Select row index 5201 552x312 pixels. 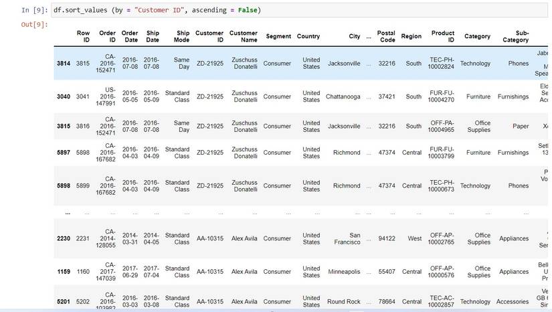click(x=64, y=301)
